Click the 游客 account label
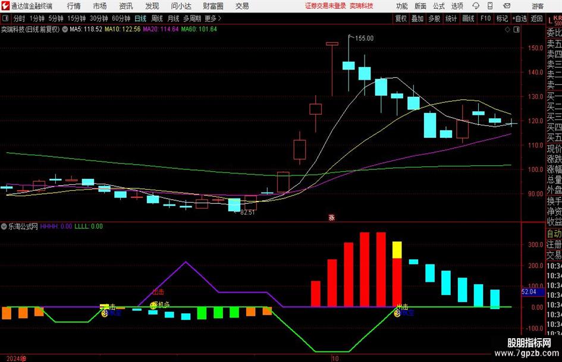Viewport: 562px width, 362px height. coord(538,6)
